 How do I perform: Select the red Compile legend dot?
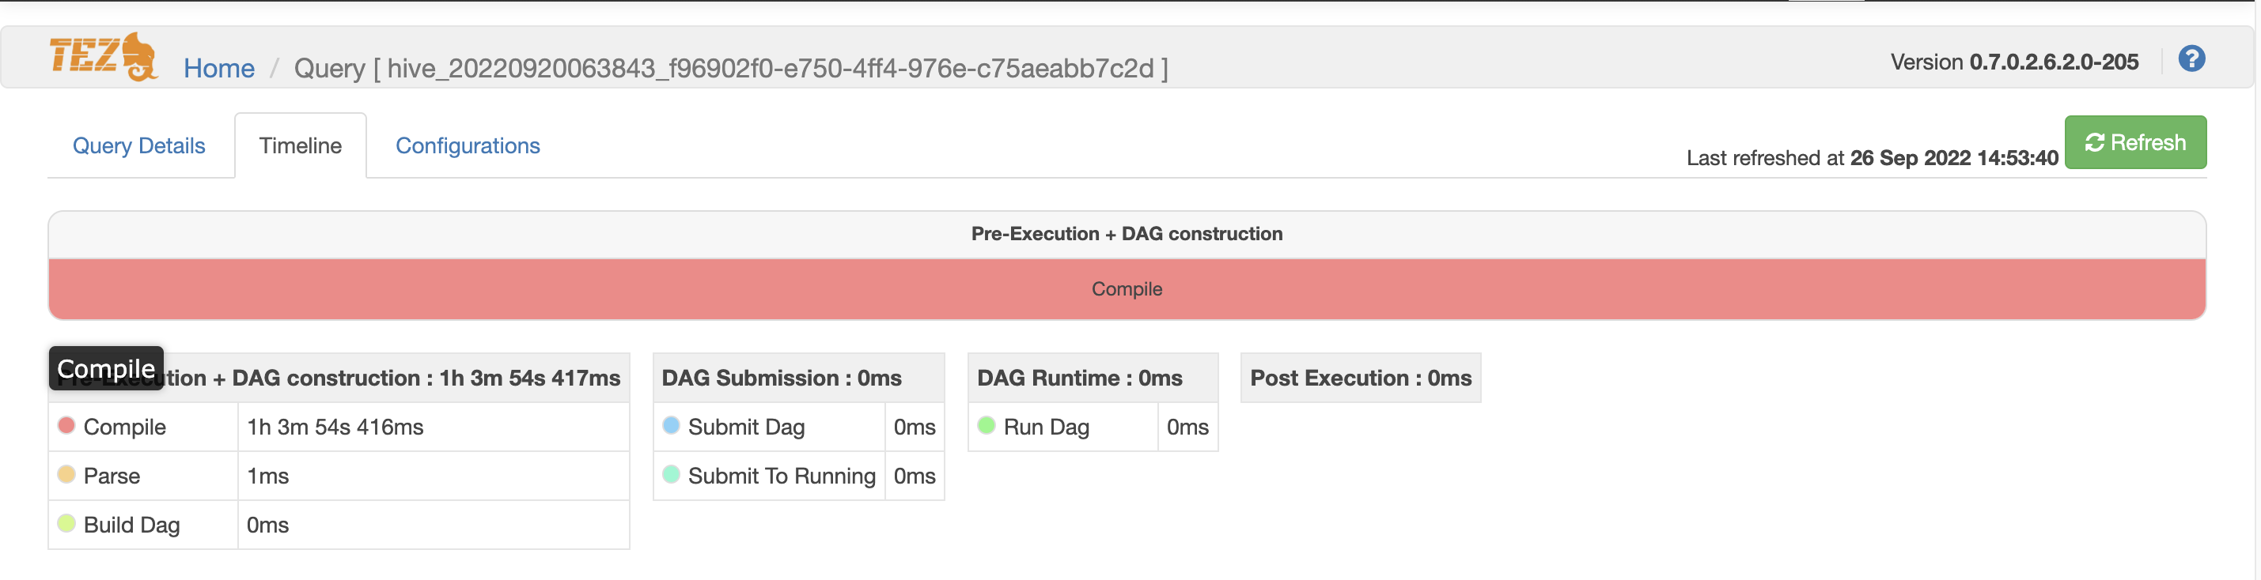(x=65, y=427)
